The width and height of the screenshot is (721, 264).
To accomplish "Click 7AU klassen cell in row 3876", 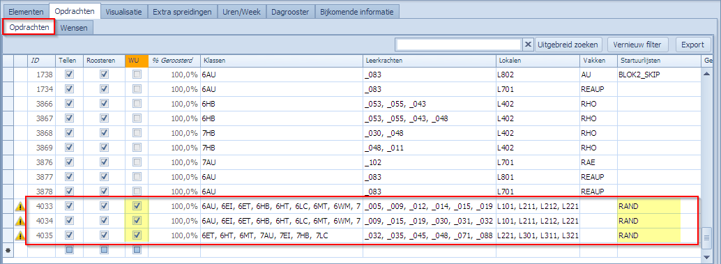I will [x=282, y=162].
